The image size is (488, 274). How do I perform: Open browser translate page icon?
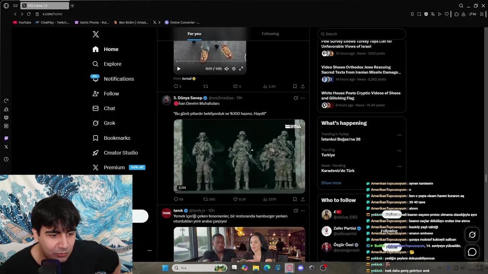click(x=433, y=14)
